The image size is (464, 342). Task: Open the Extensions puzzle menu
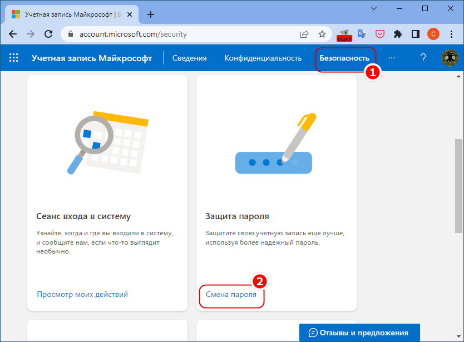point(398,34)
